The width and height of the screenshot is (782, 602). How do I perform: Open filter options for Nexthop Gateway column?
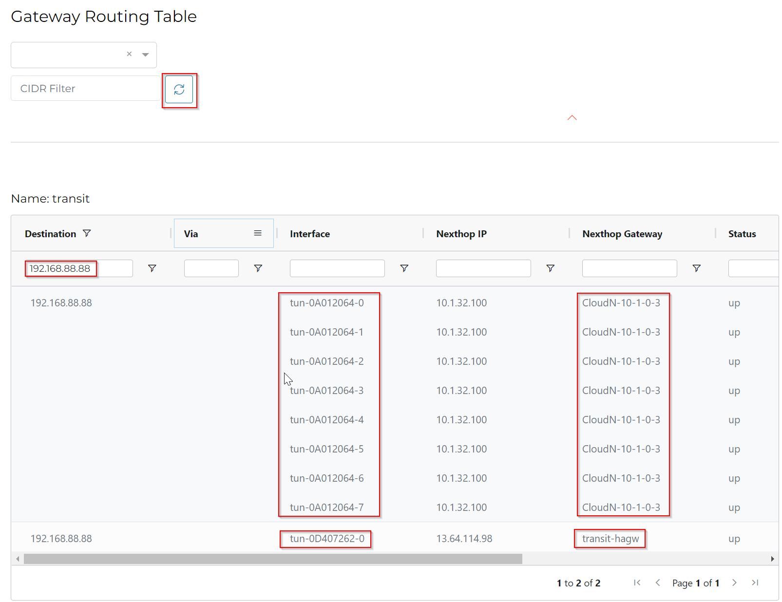696,268
